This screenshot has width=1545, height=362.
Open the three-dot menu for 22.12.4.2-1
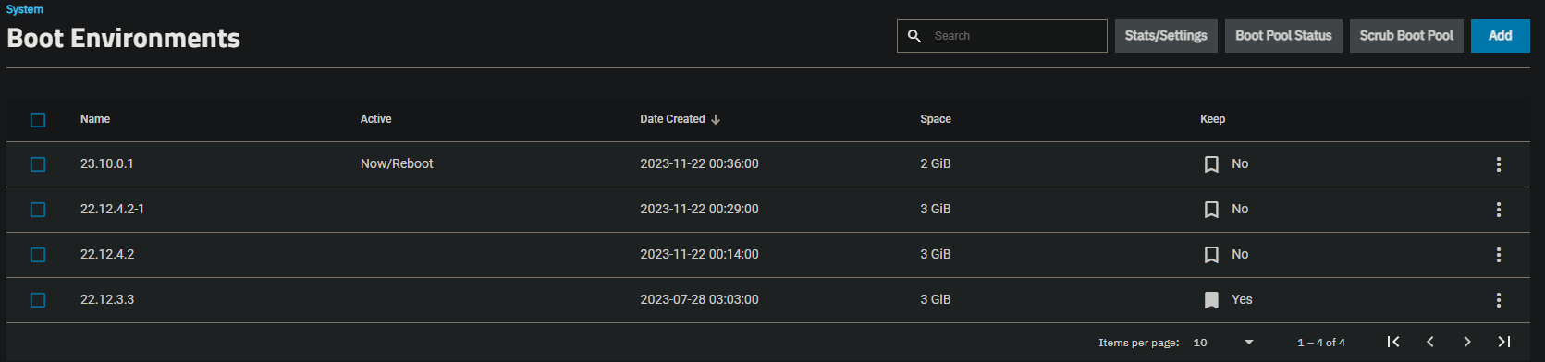[x=1498, y=210]
